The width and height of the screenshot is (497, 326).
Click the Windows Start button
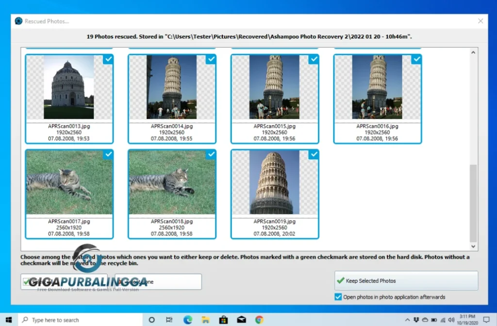click(9, 320)
